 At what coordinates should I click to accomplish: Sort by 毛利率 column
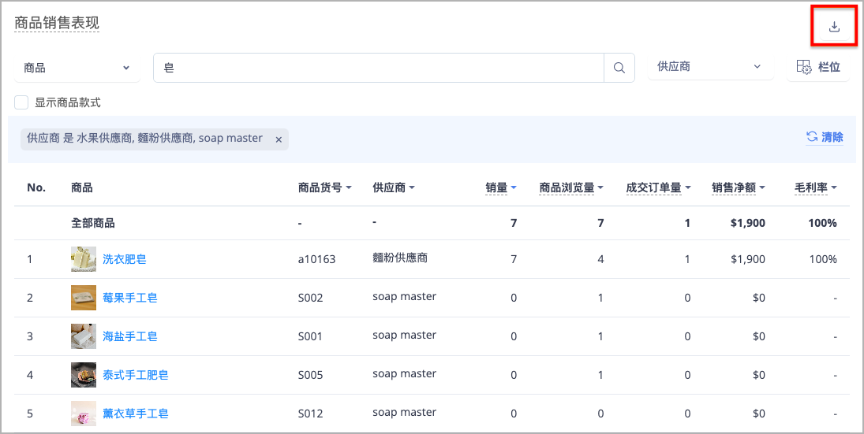816,187
